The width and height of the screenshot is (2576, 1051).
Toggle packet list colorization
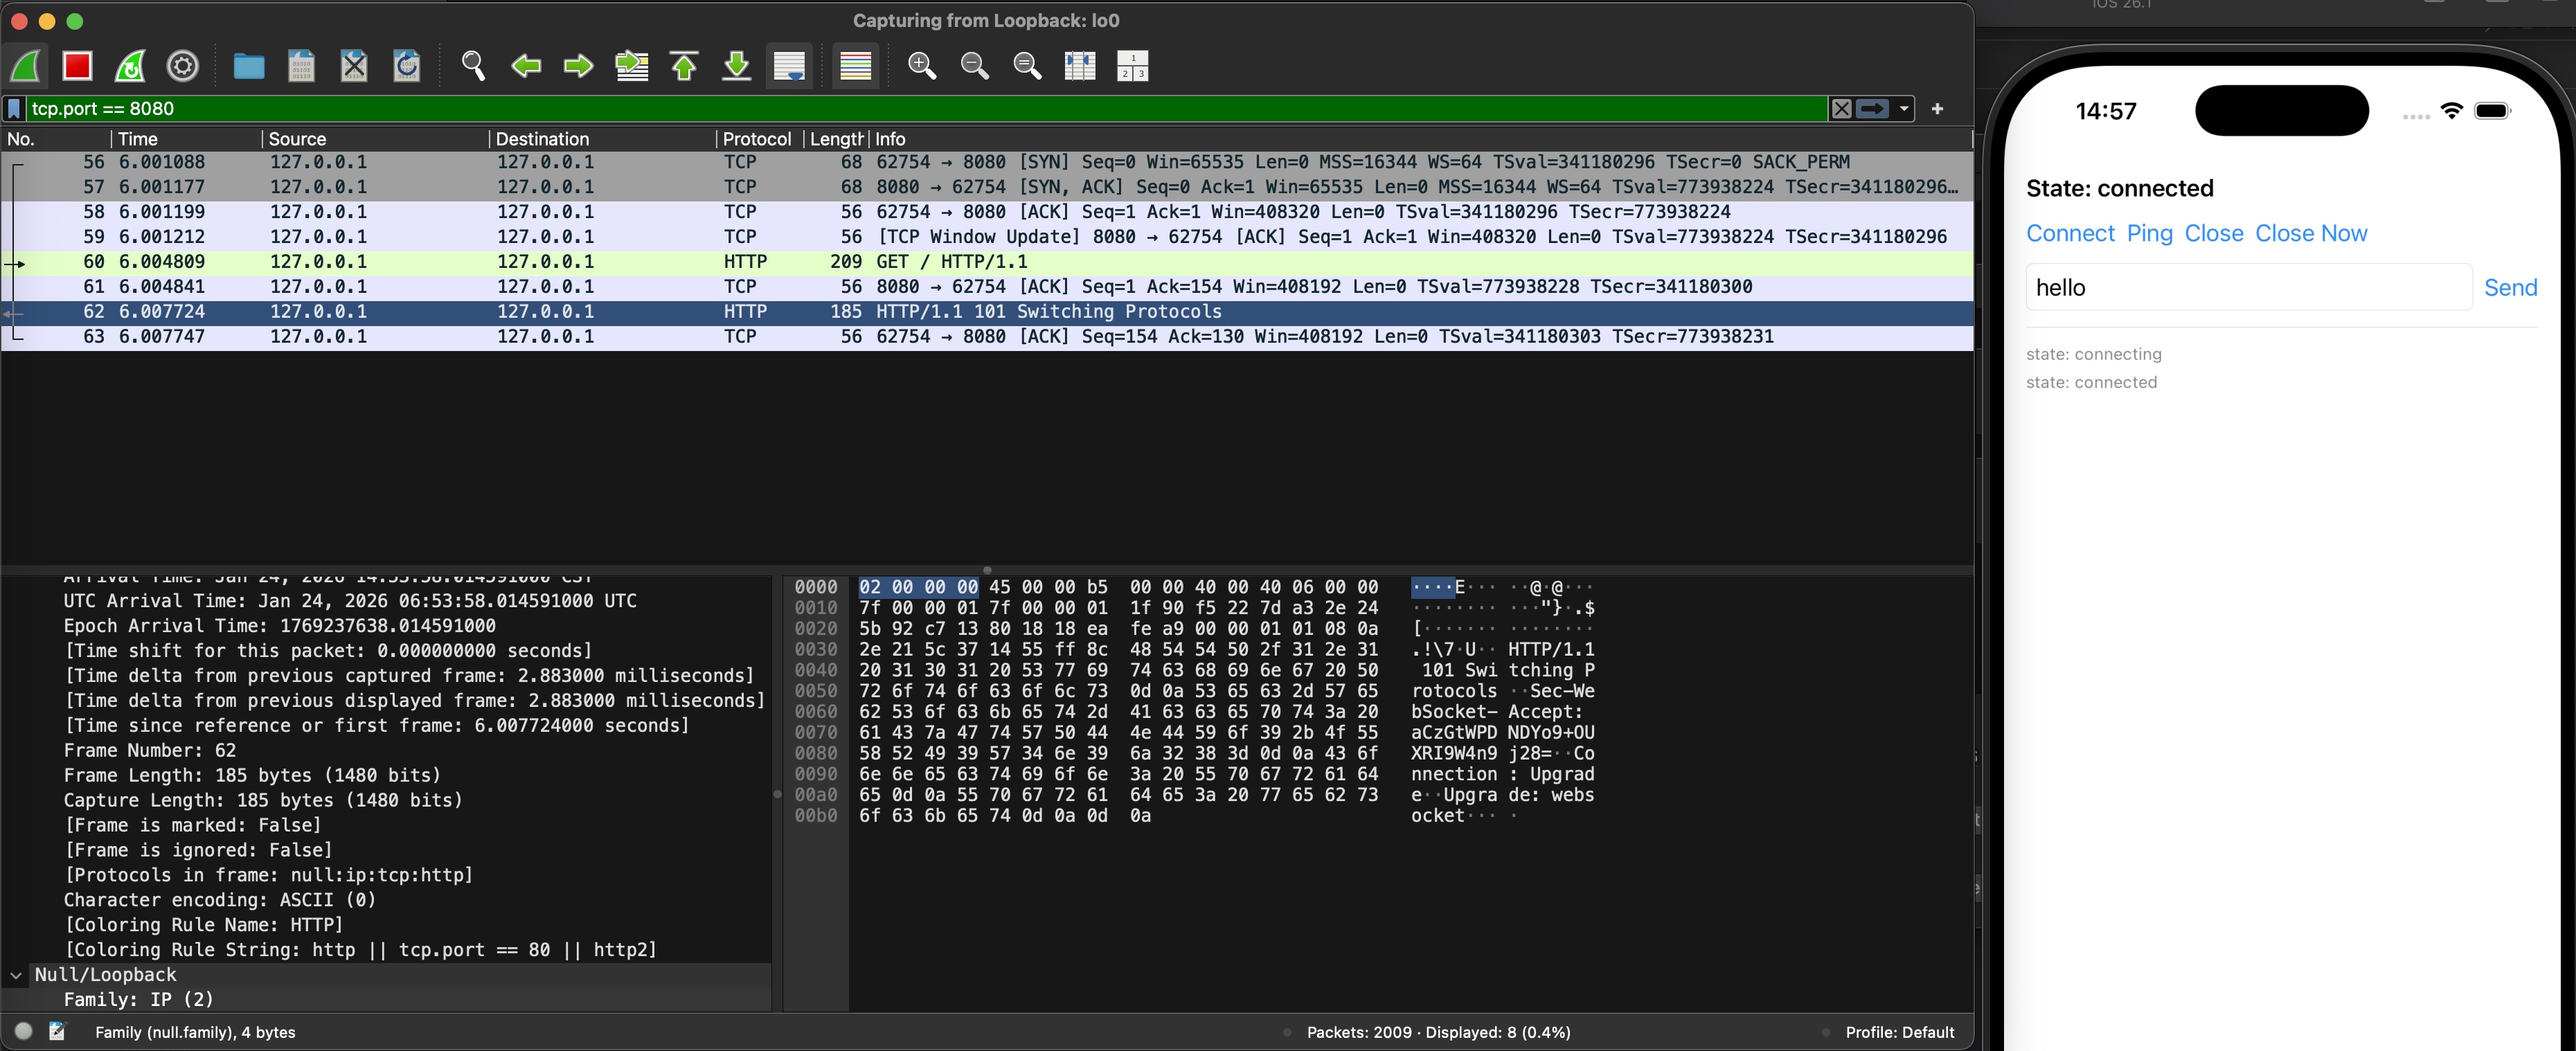point(856,66)
